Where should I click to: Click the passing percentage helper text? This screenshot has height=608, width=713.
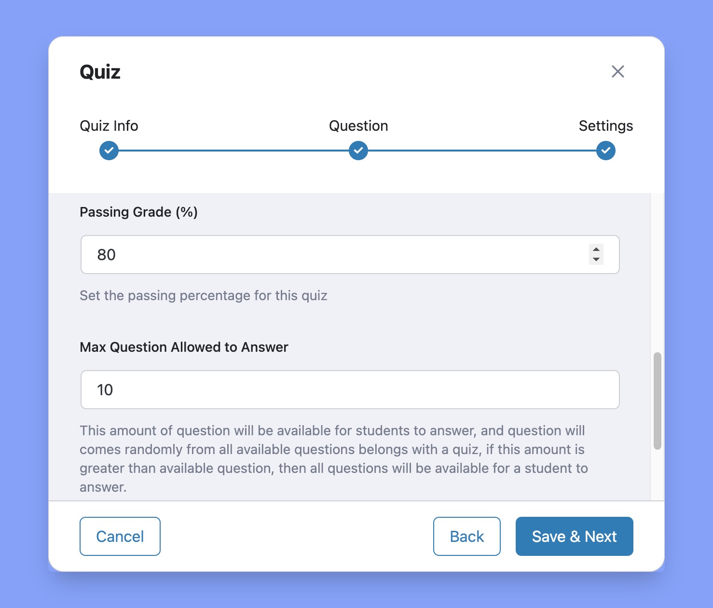(x=203, y=295)
